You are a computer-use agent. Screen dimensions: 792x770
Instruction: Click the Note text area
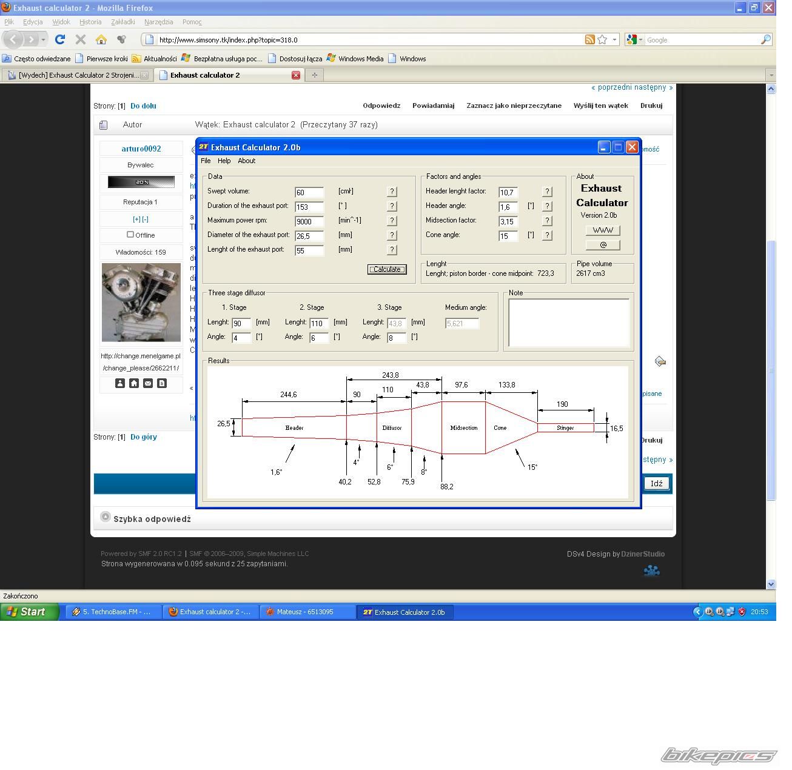click(x=568, y=323)
